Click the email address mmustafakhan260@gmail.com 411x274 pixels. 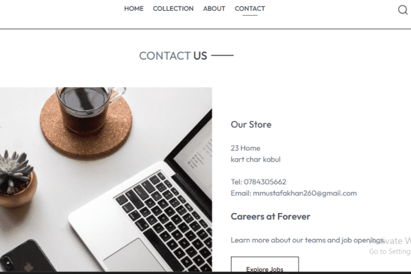pos(305,193)
